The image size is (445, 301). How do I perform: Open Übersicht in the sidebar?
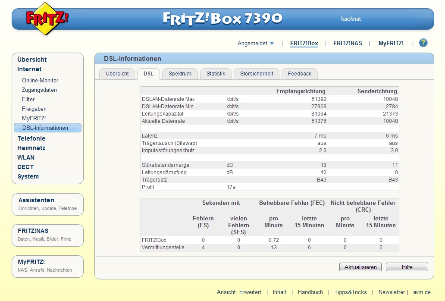(32, 60)
